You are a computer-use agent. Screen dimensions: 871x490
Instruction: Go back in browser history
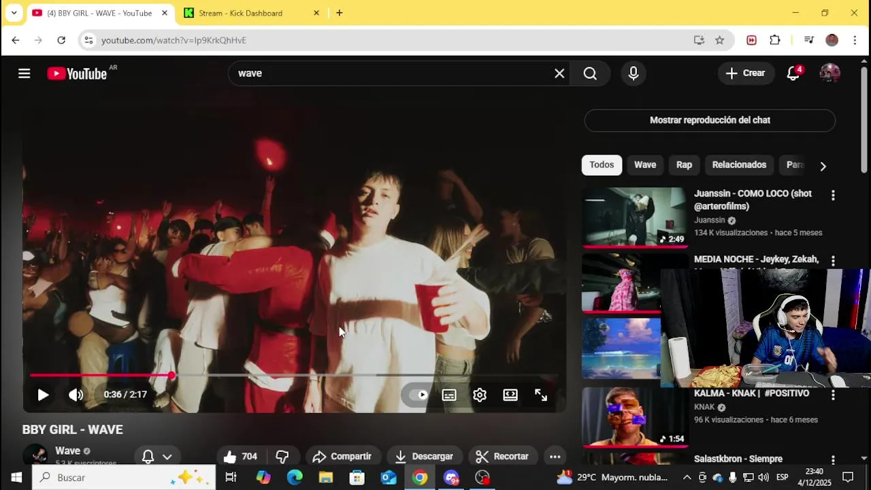pyautogui.click(x=16, y=40)
